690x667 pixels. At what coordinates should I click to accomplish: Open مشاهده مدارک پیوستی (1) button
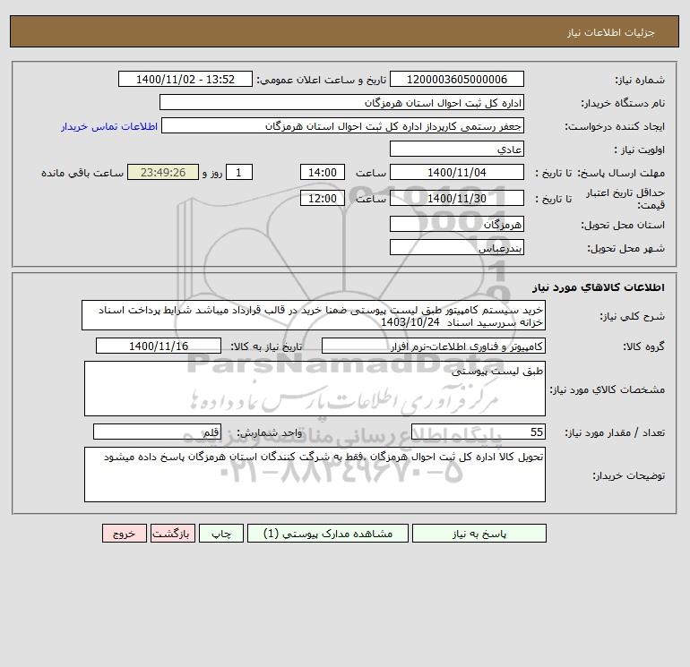coord(328,534)
